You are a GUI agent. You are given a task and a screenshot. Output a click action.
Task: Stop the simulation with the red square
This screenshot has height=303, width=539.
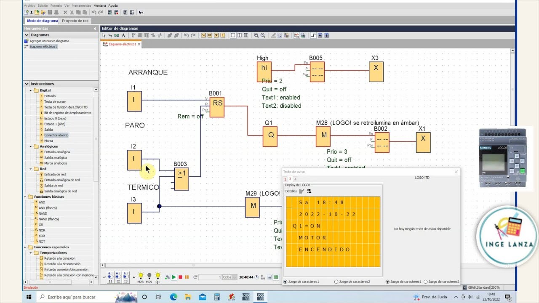coord(180,277)
